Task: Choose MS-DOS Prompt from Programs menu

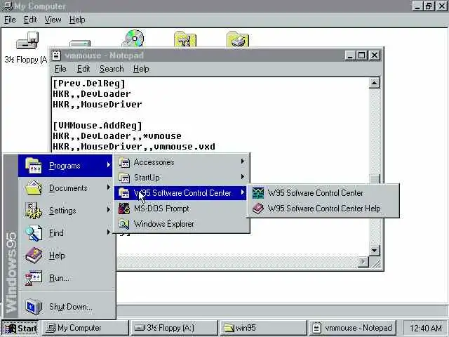Action: point(182,209)
